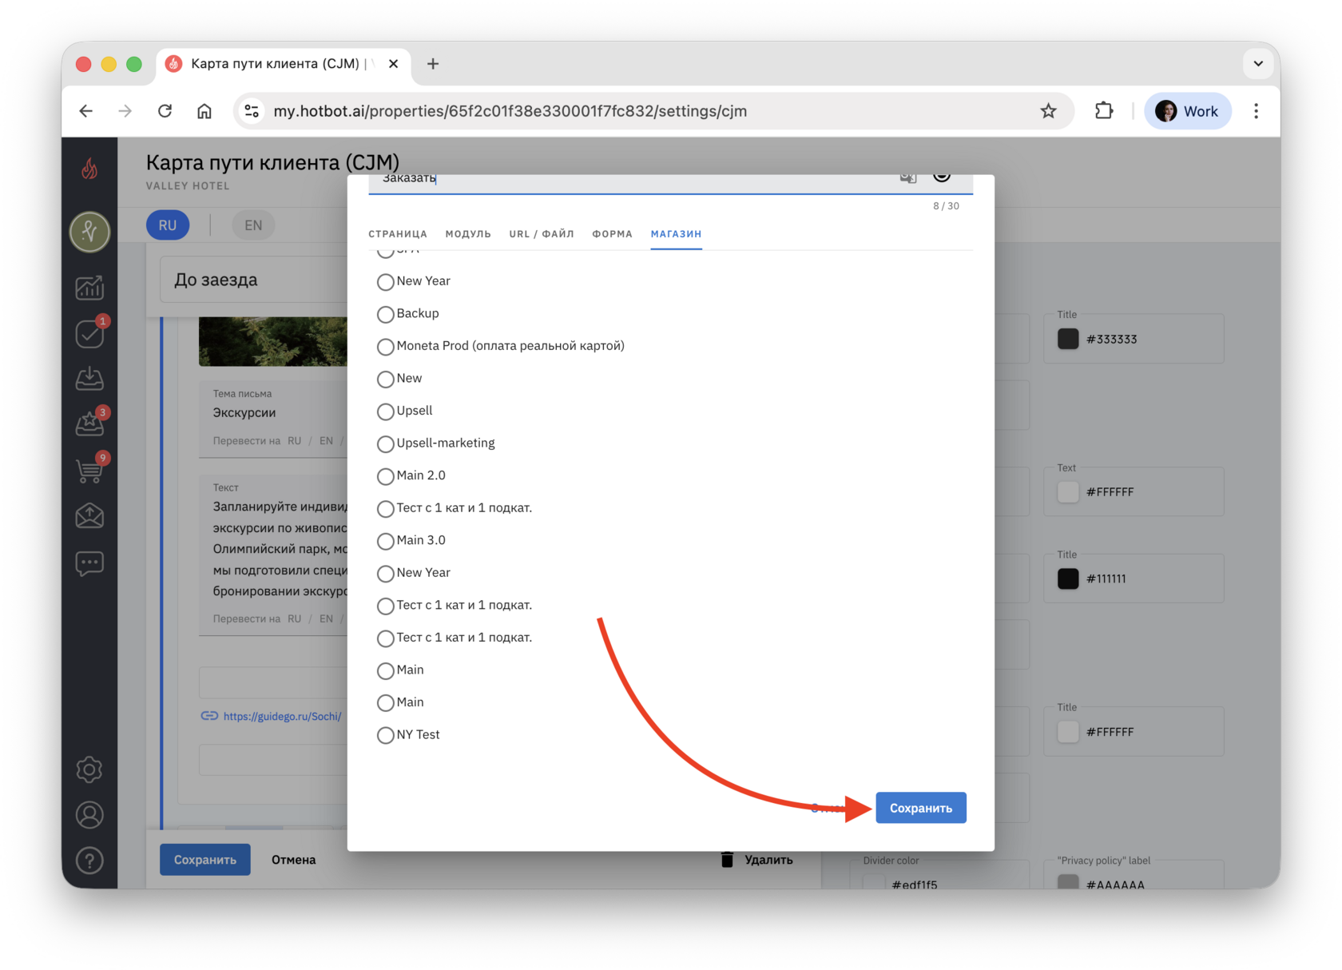Switch to the RU language pill
The width and height of the screenshot is (1342, 970).
click(x=168, y=225)
